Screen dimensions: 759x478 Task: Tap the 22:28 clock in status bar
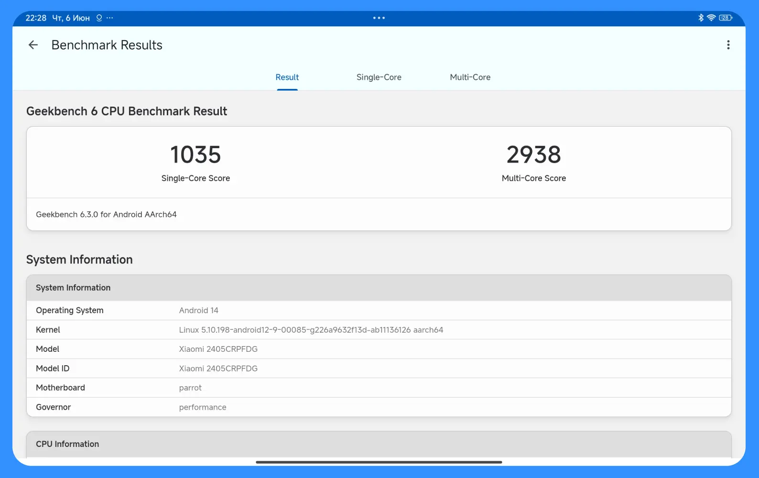36,18
